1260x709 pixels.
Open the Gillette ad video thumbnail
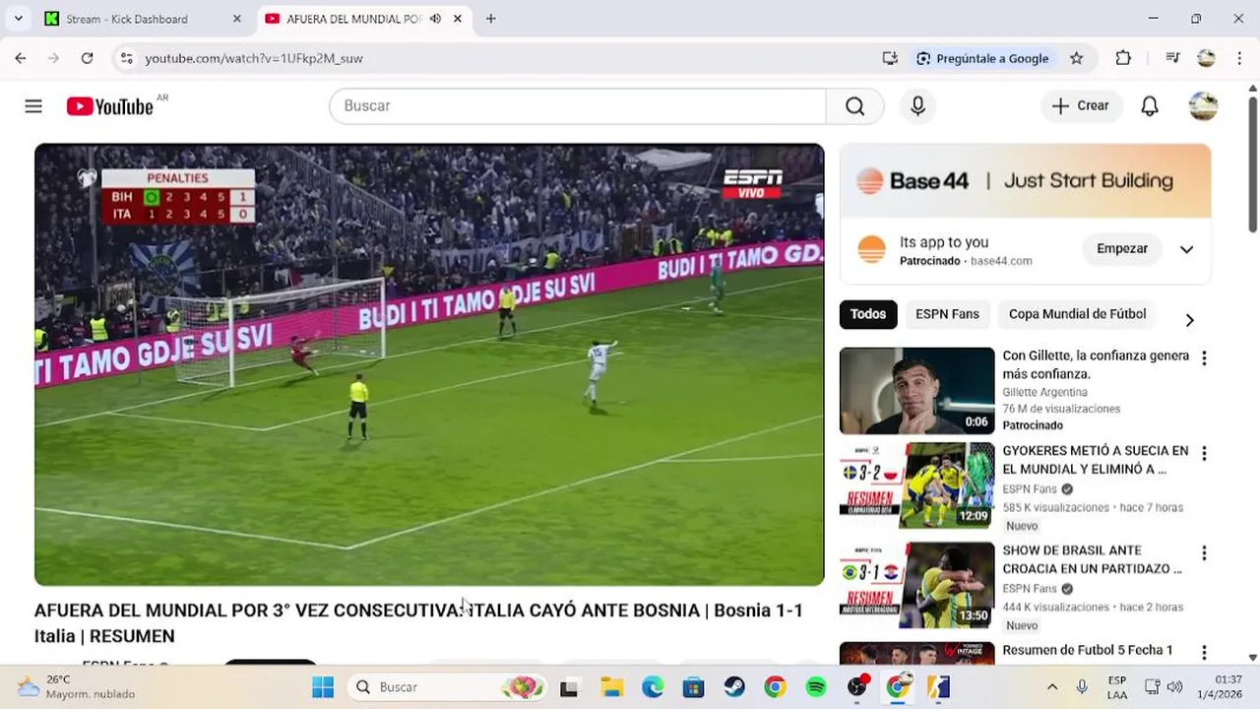tap(916, 391)
